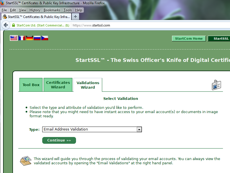Open the History menu
This screenshot has width=230, height=173.
(x=35, y=10)
